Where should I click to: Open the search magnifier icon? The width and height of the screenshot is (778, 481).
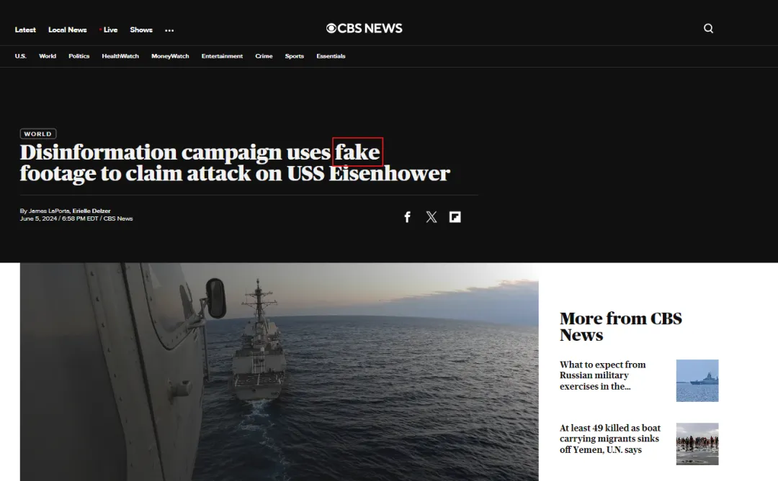pyautogui.click(x=708, y=28)
